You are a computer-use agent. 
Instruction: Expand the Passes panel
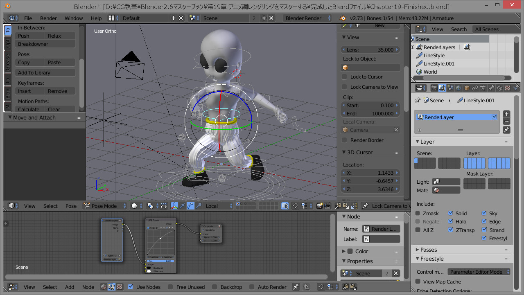[428, 250]
